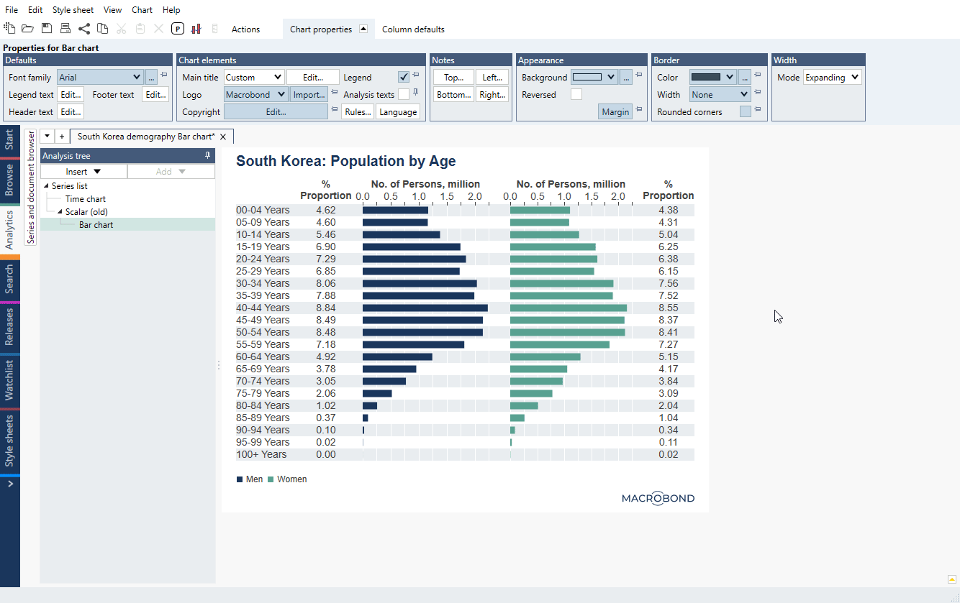Toggle the Reversed option in Appearance
This screenshot has width=960, height=603.
point(576,93)
